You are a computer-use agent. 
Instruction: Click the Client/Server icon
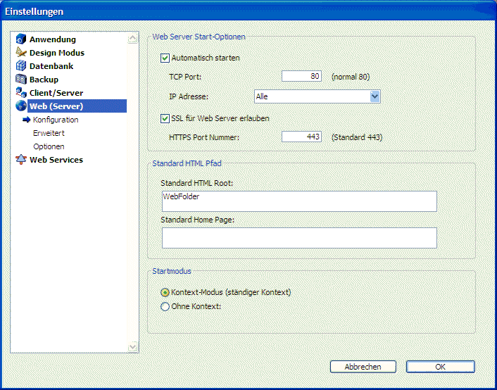point(21,93)
